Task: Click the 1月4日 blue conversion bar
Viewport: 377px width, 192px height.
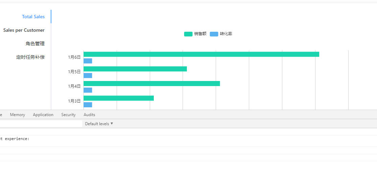Action: pyautogui.click(x=88, y=90)
